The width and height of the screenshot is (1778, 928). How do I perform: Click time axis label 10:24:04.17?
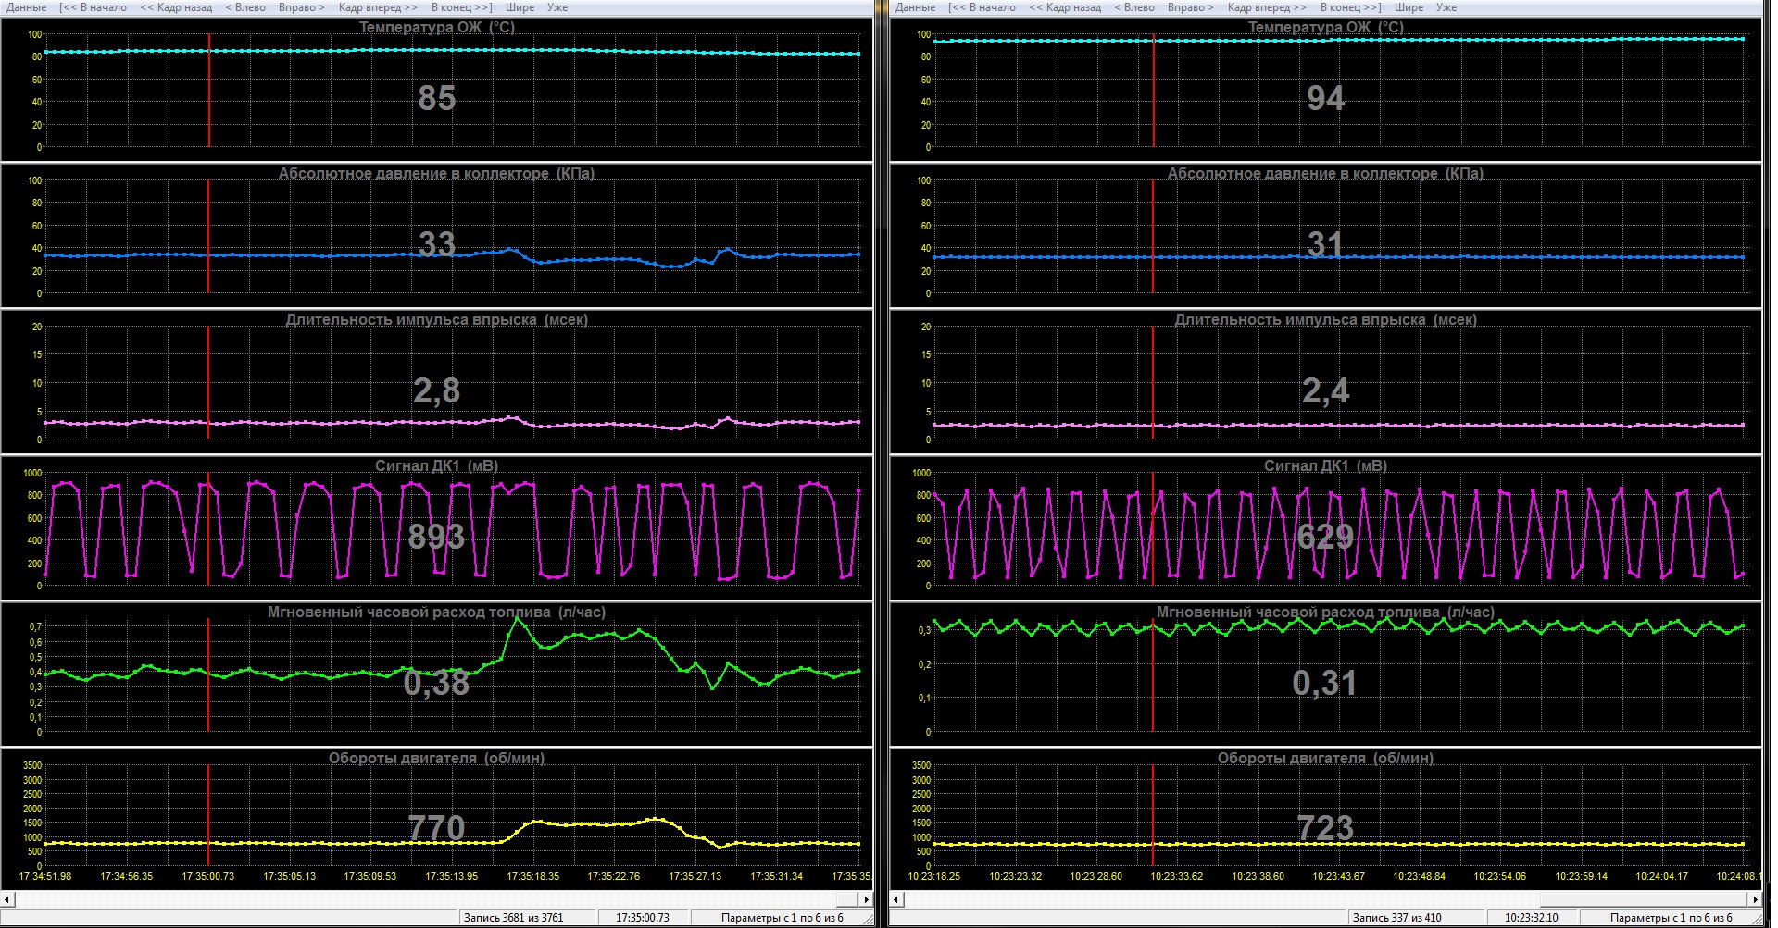(x=1660, y=876)
